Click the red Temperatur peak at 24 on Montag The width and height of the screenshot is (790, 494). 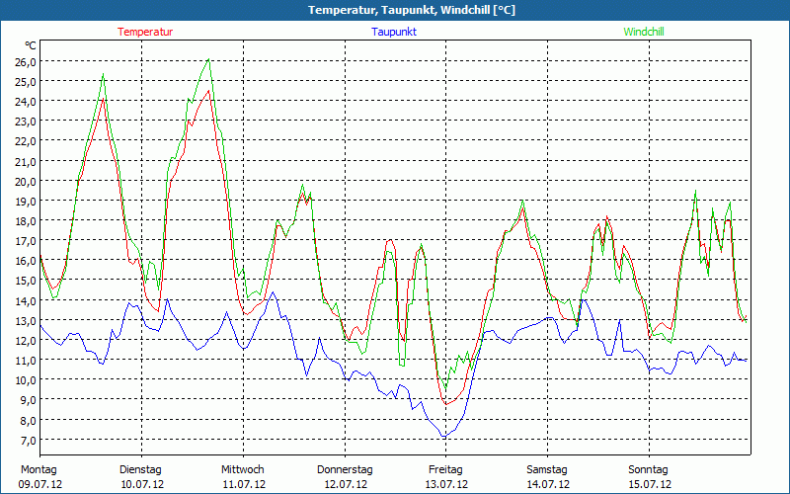pyautogui.click(x=103, y=99)
